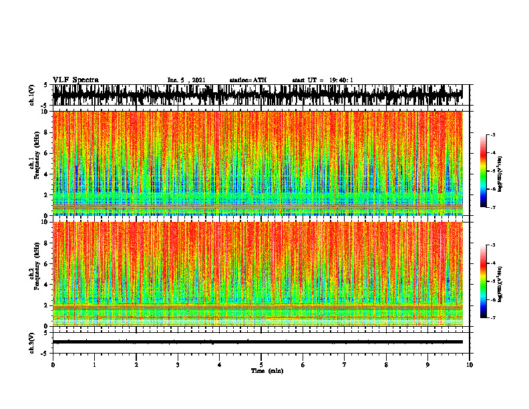Click the "2" tick on the time axis
Viewport: 529px width, 409px height.
[x=136, y=365]
